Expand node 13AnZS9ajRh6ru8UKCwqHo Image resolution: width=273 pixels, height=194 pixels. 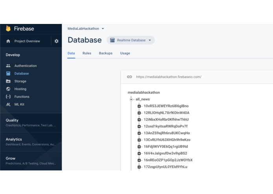(x=139, y=133)
